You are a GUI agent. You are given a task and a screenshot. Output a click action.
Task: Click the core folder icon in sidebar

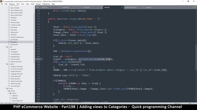(7, 47)
